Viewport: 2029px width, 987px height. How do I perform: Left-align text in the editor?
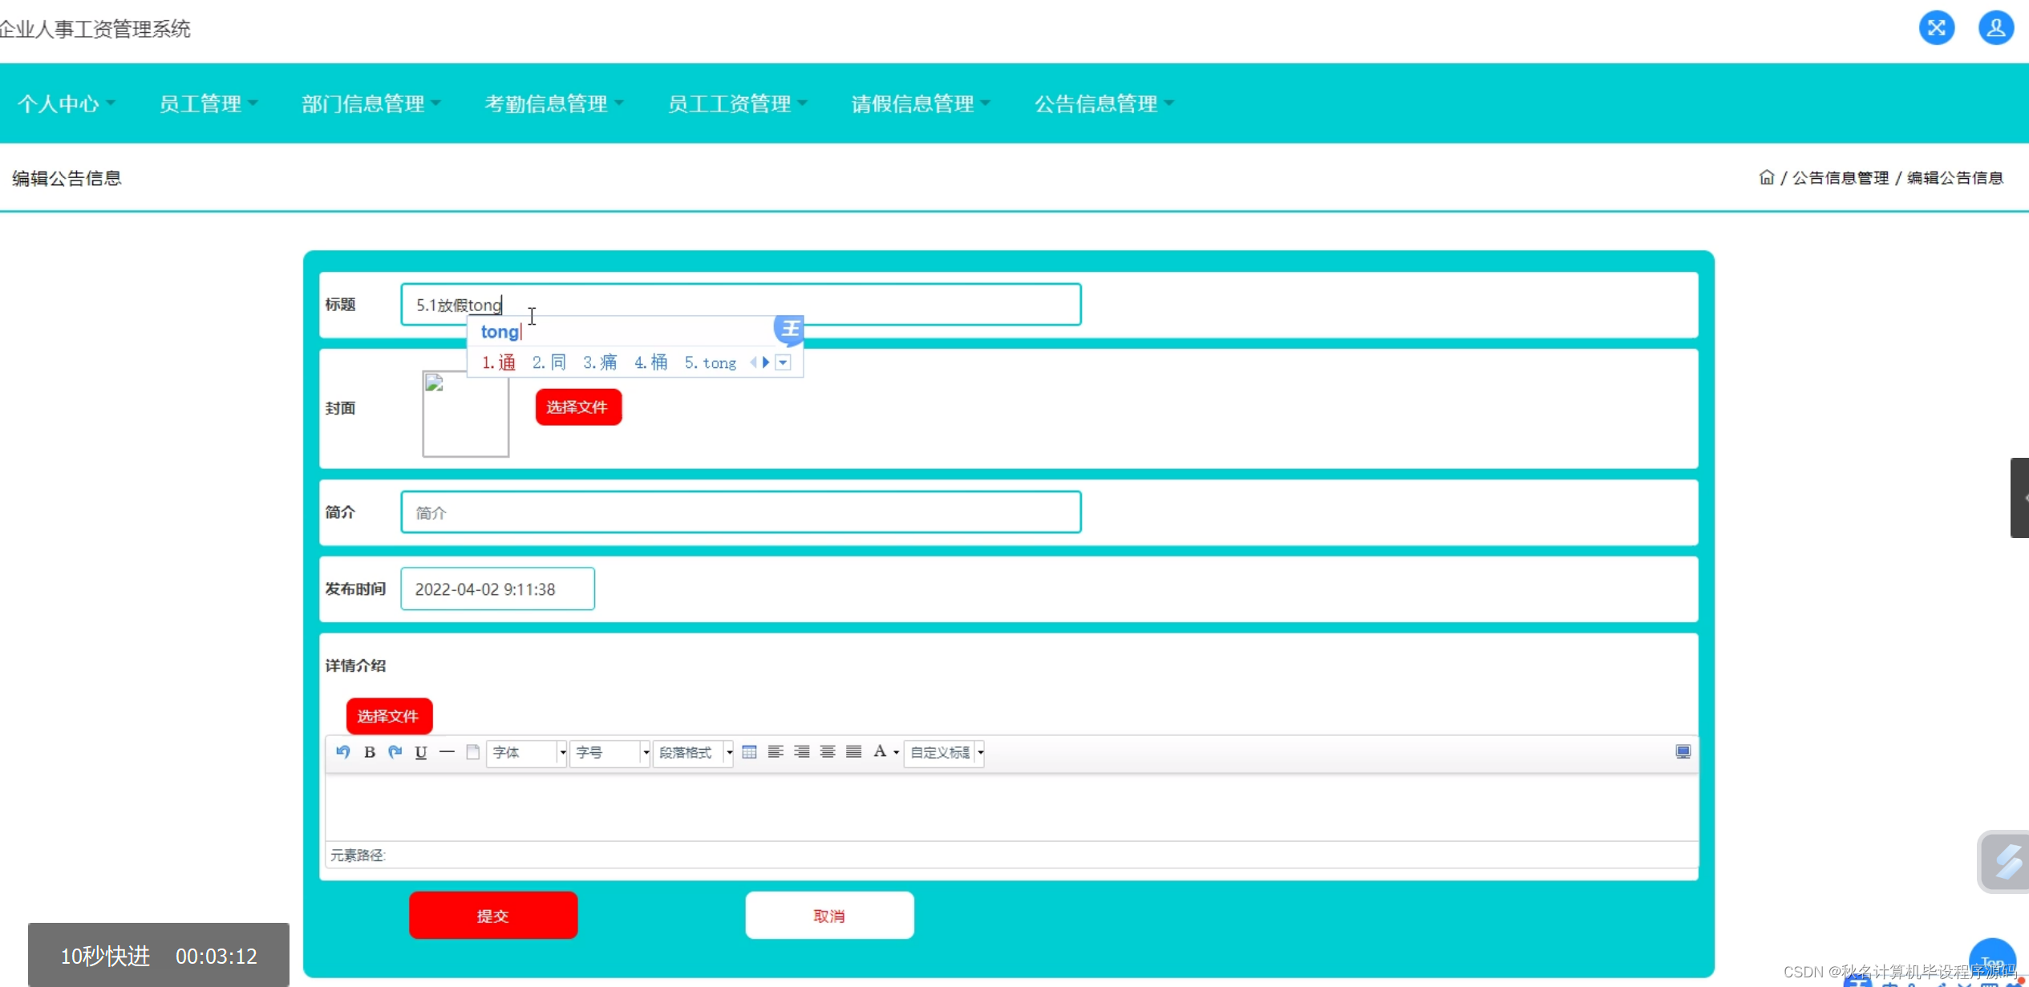(775, 752)
